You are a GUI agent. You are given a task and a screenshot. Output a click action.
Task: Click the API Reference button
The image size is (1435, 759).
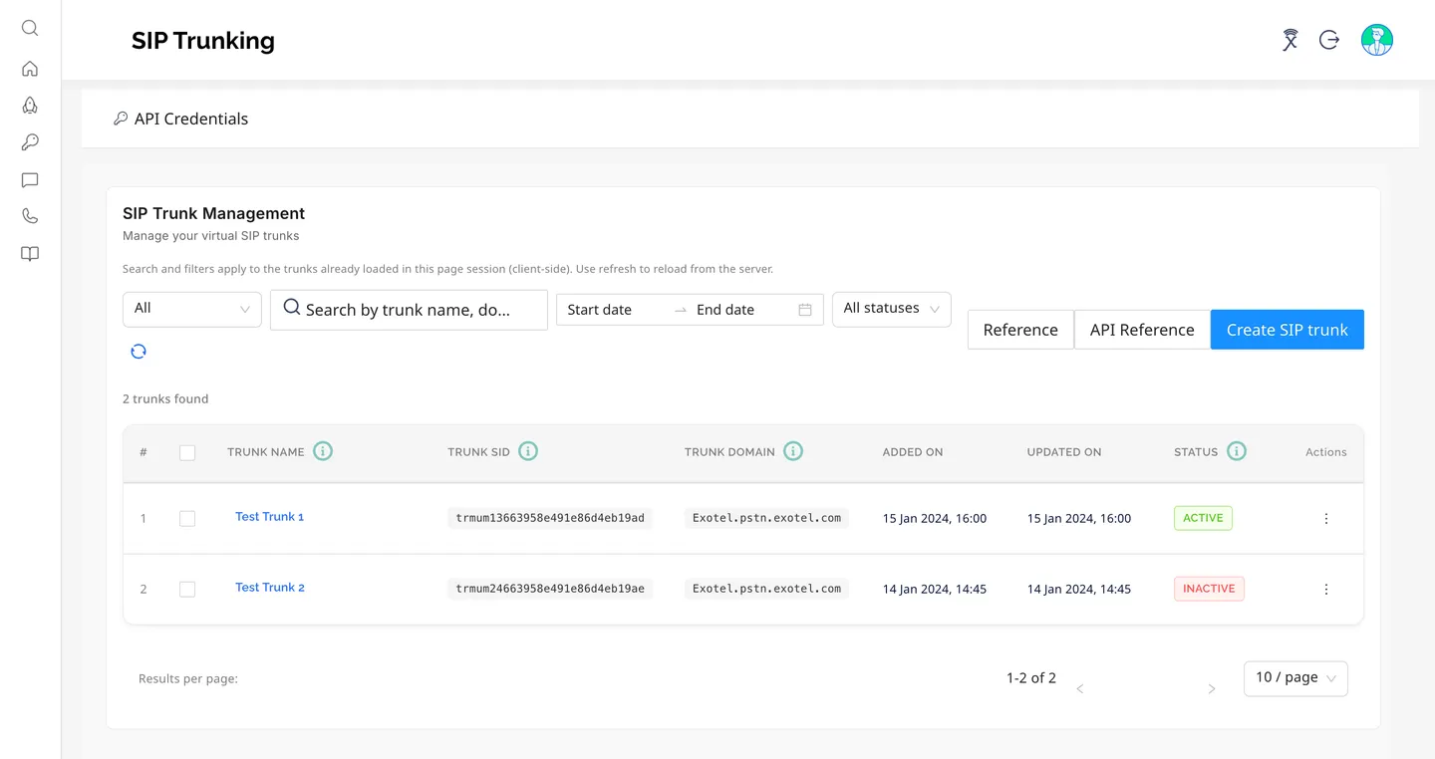tap(1142, 330)
